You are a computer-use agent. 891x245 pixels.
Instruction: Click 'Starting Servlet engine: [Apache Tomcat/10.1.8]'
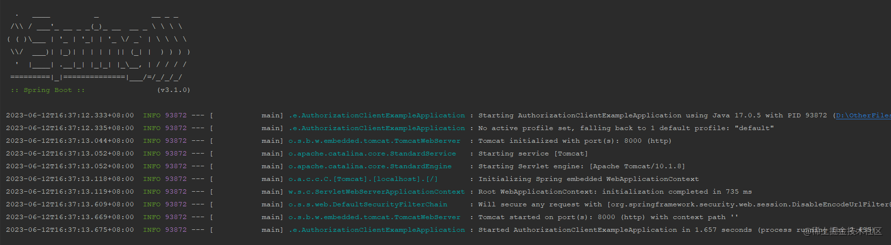point(581,166)
